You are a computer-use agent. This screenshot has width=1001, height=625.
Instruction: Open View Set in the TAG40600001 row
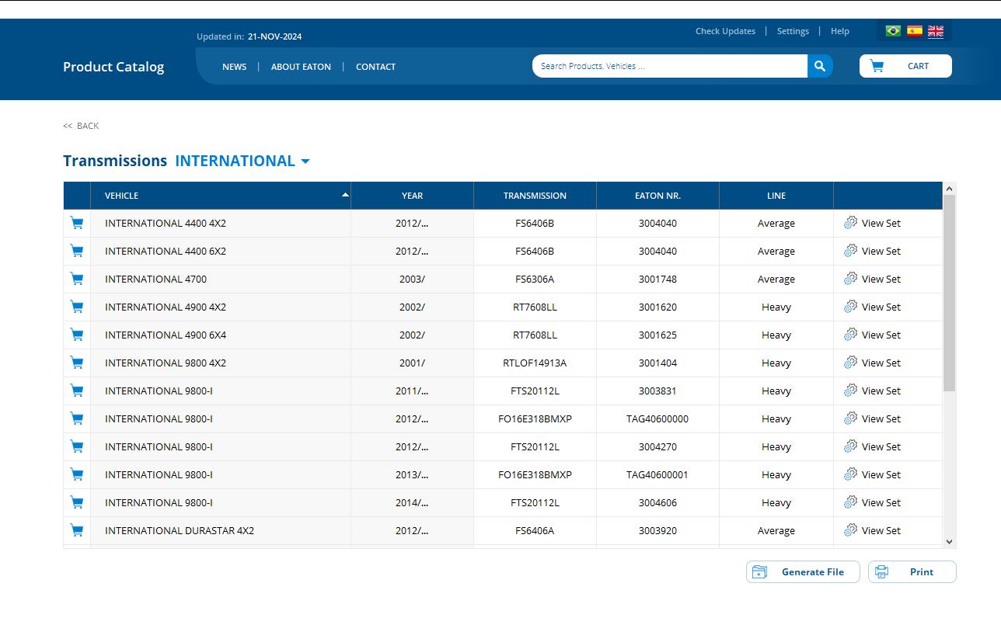point(873,474)
